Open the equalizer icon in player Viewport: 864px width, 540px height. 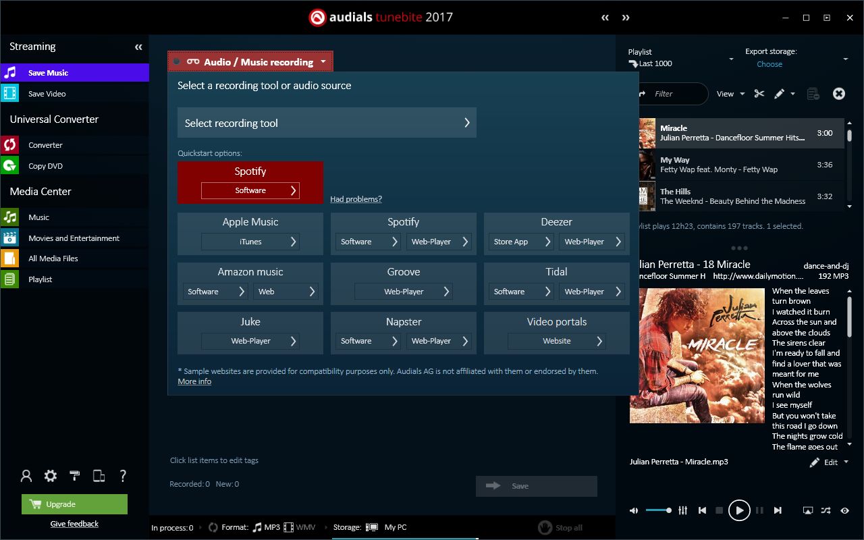(x=683, y=510)
